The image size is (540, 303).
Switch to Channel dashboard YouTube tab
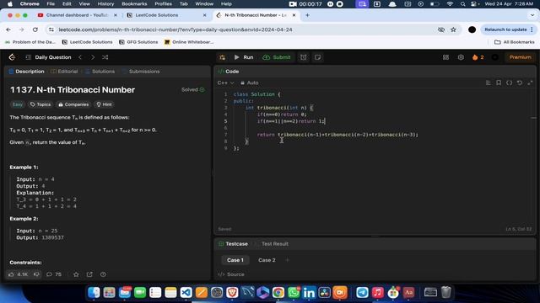[77, 15]
